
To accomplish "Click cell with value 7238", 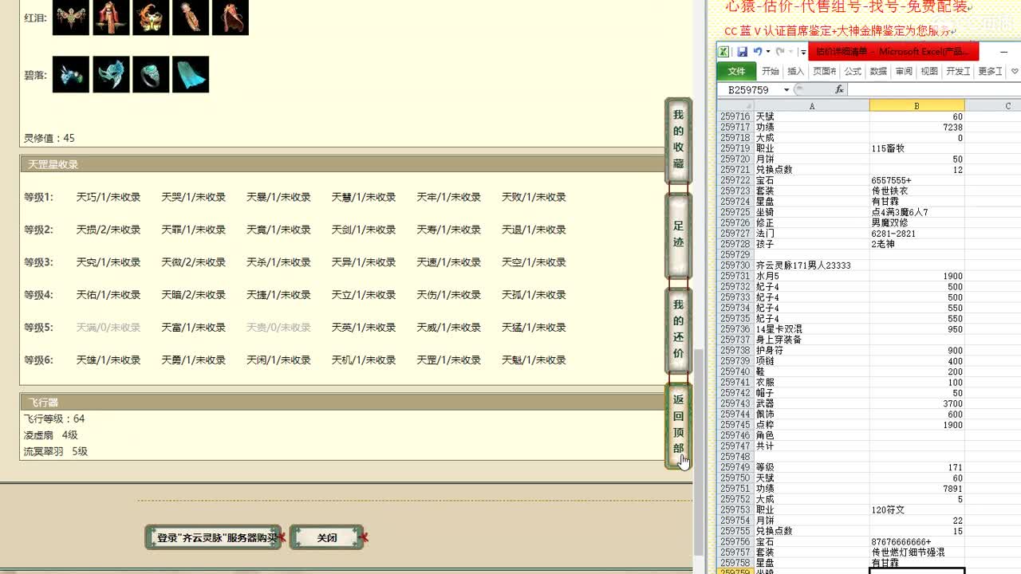I will click(x=917, y=128).
